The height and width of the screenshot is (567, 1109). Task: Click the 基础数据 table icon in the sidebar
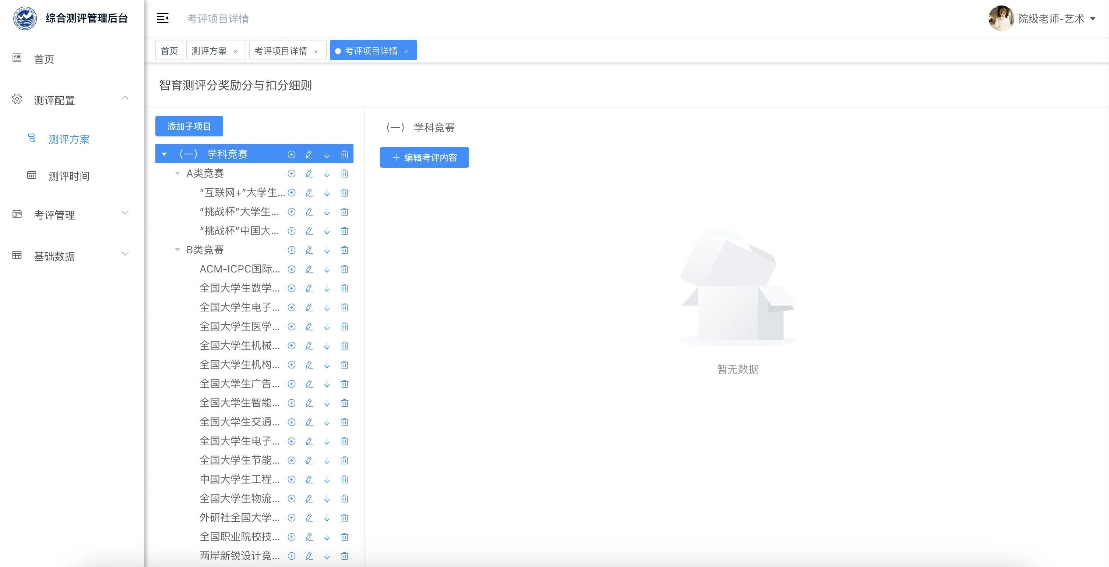click(17, 255)
